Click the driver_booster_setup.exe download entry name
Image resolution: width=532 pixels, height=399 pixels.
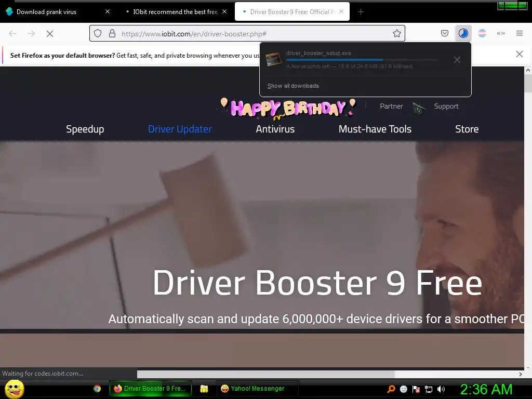click(318, 54)
